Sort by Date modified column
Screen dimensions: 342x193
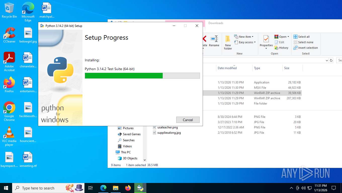tap(234, 68)
